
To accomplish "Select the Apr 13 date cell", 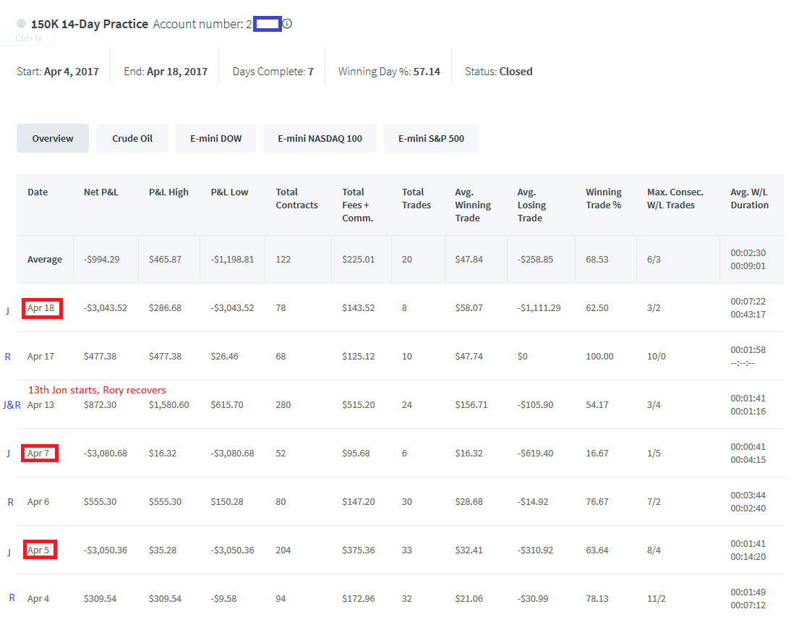I will pyautogui.click(x=40, y=404).
